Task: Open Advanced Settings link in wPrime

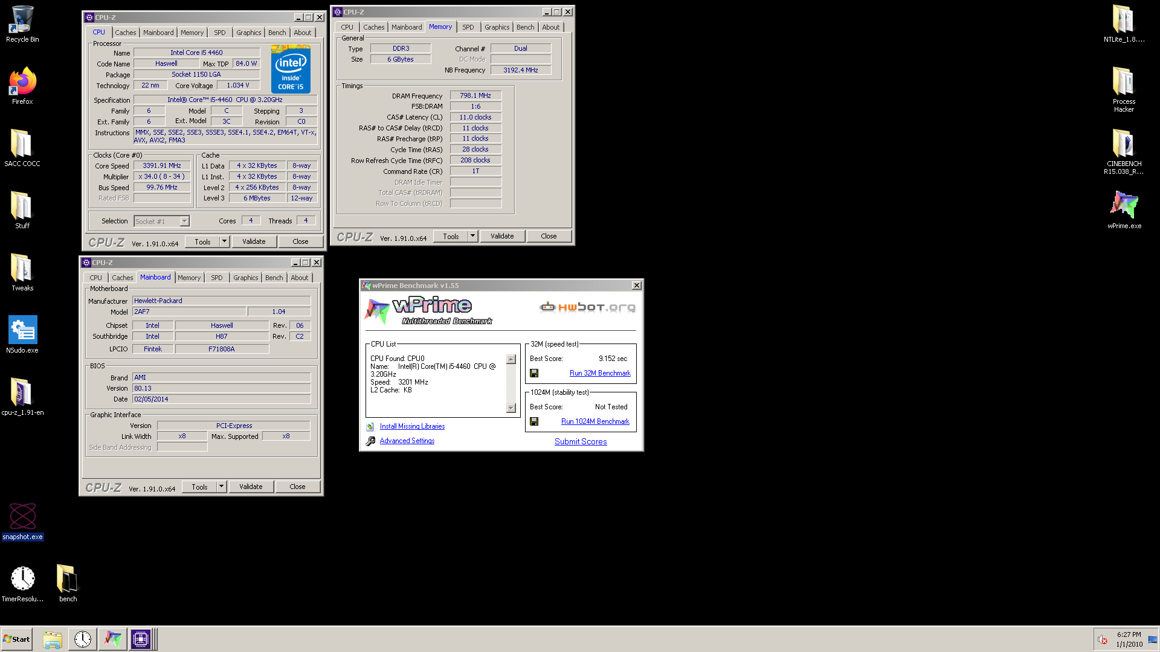Action: pos(407,441)
